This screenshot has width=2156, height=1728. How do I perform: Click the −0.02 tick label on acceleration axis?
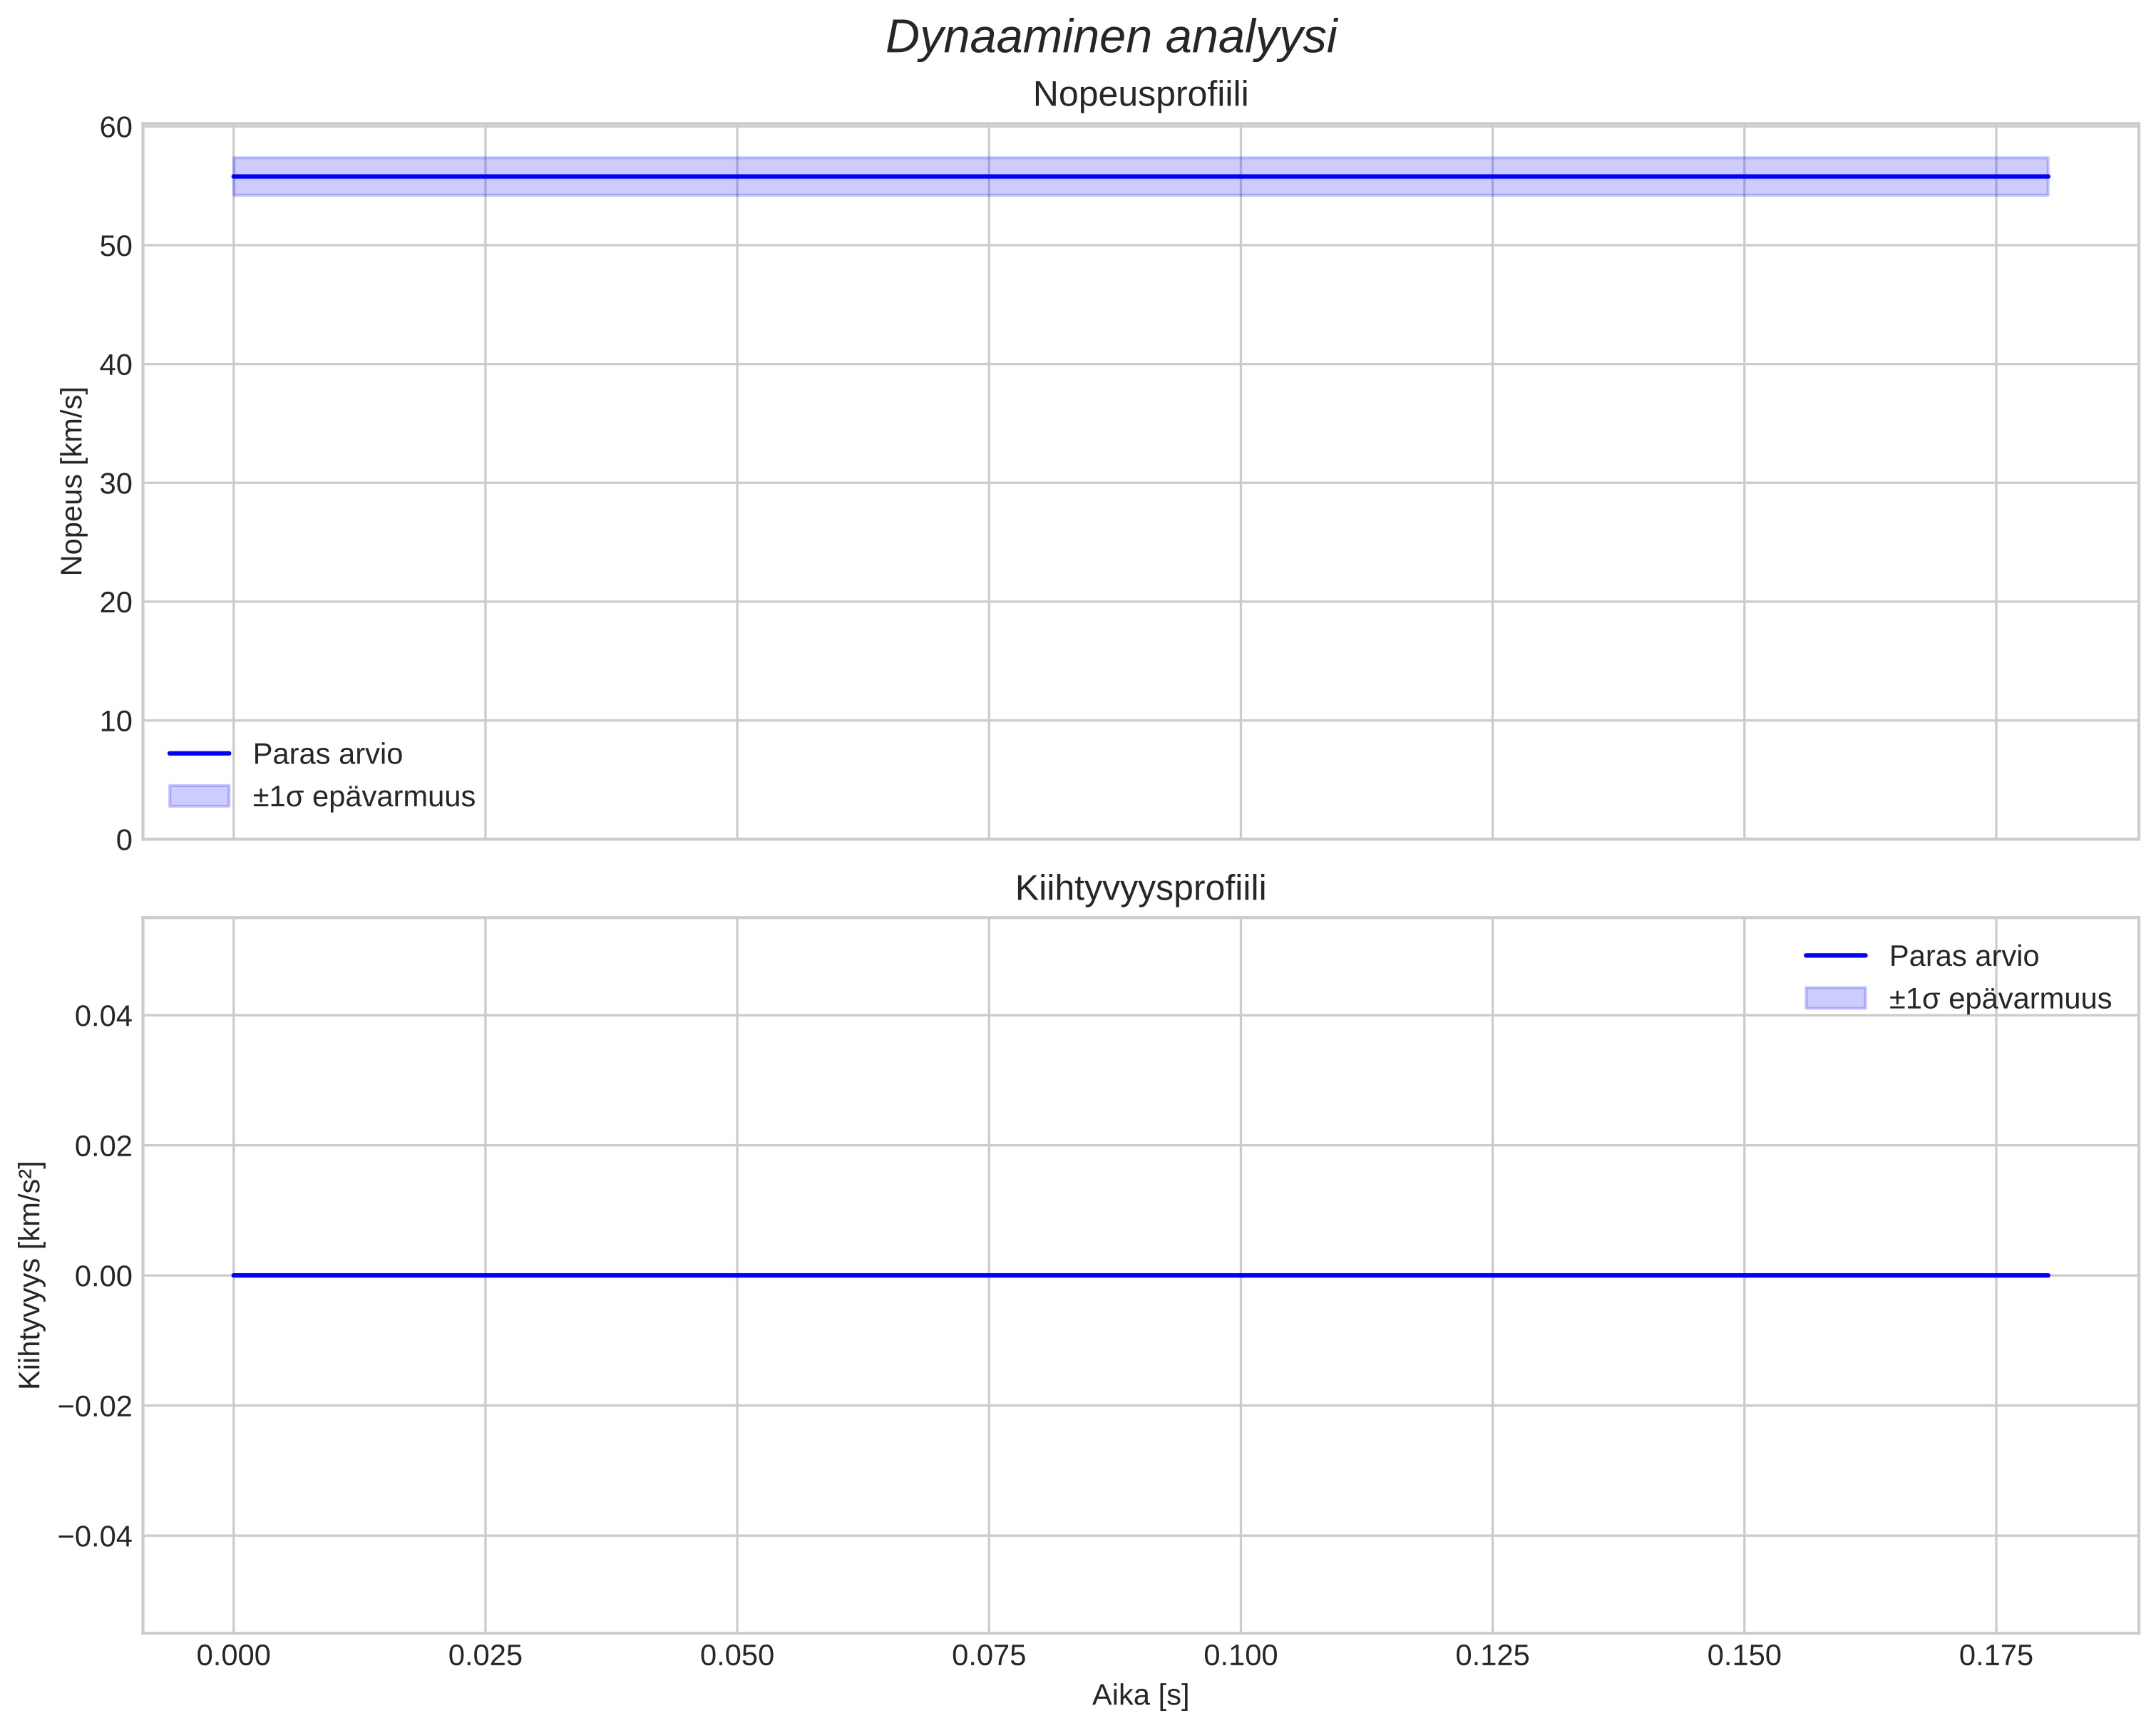click(x=95, y=1406)
